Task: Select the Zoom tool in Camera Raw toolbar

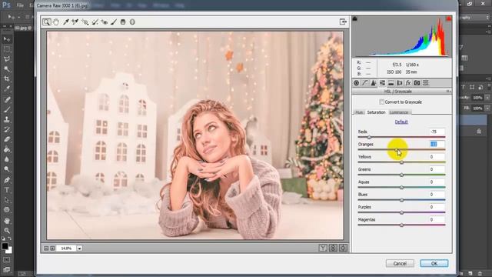Action: [46, 22]
